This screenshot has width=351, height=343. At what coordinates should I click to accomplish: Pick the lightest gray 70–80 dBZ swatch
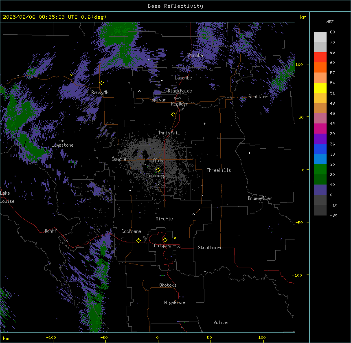320,37
